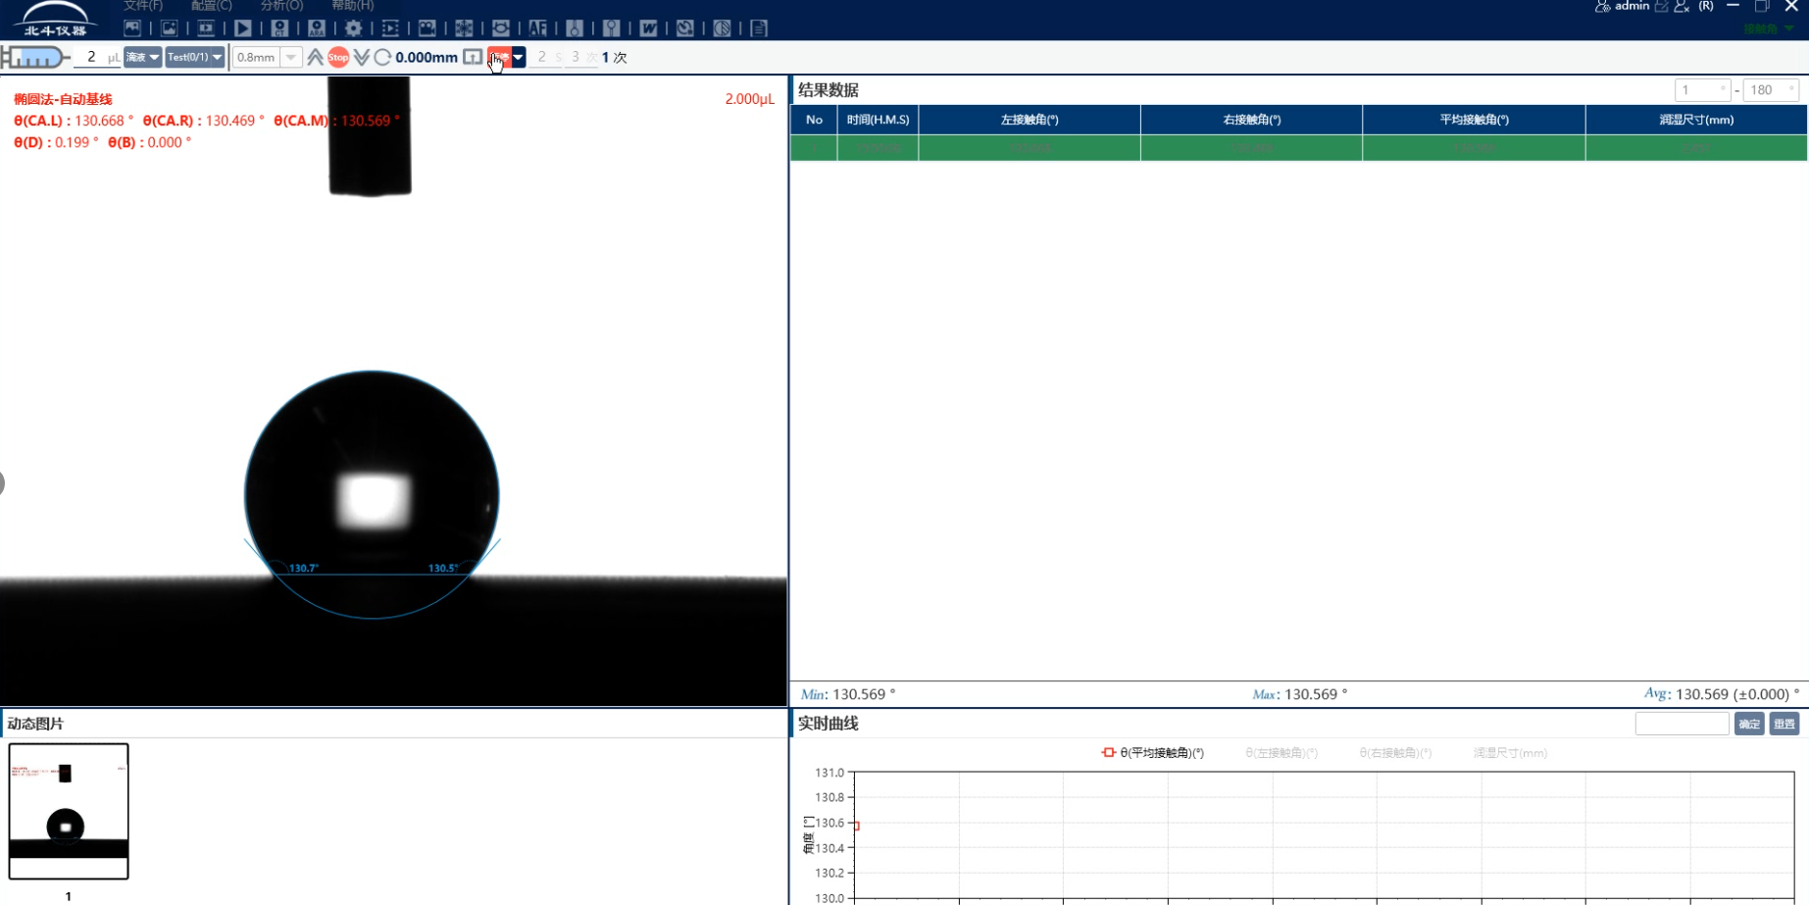Click the double up-arrow needle raise icon
1809x905 pixels.
click(315, 58)
